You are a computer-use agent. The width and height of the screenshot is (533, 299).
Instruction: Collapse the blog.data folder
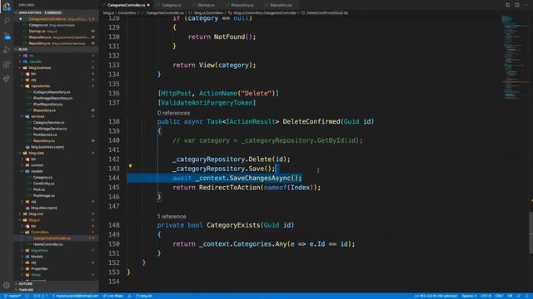pyautogui.click(x=56, y=153)
